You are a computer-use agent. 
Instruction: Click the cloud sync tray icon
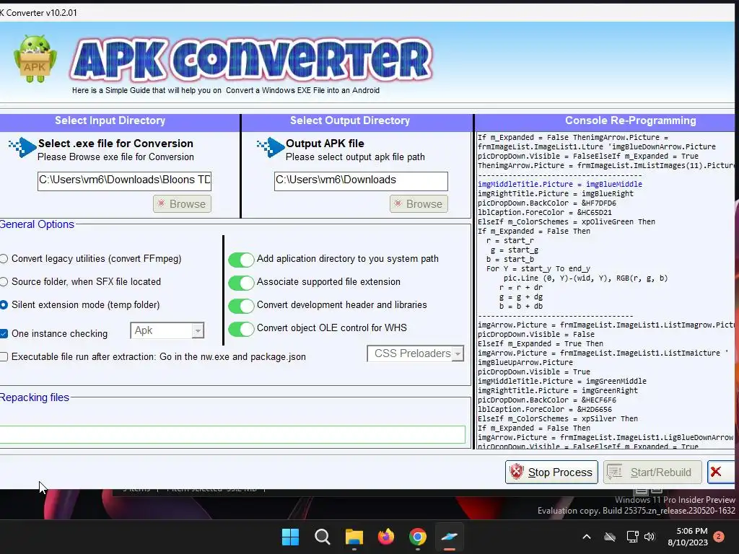coord(610,537)
